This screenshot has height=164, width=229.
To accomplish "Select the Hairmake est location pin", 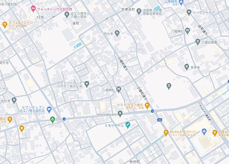I will (x=120, y=114).
